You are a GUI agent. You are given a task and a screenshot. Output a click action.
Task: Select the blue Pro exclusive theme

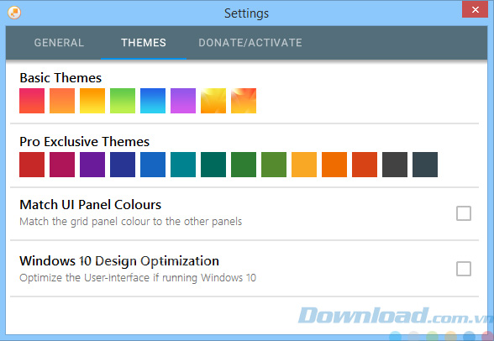click(153, 165)
